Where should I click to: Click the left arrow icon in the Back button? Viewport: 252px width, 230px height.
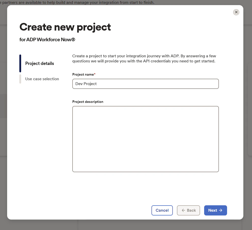(183, 210)
